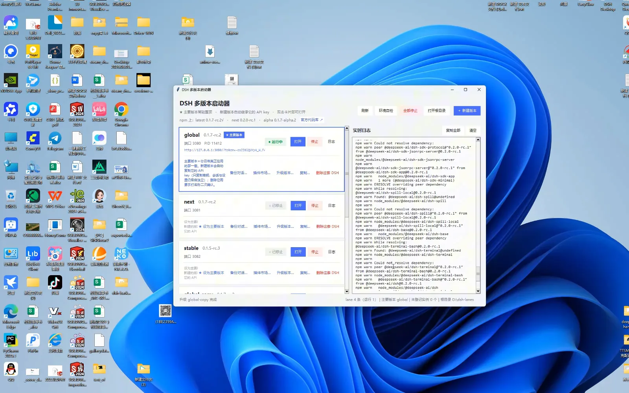Open the Dome Keeper game shortcut
Viewport: 629px width, 393px height.
pyautogui.click(x=55, y=56)
